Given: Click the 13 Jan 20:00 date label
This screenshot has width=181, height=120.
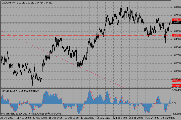Looking at the screenshot, I should pyautogui.click(x=87, y=118).
